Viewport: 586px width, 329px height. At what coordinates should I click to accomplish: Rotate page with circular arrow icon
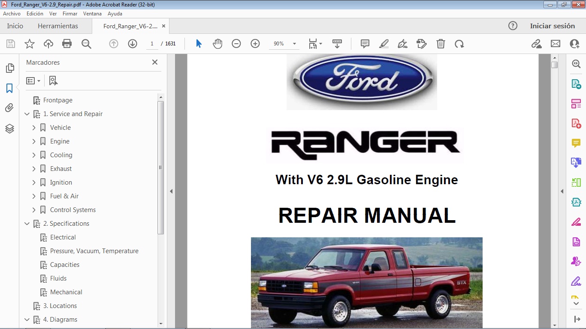pos(459,44)
